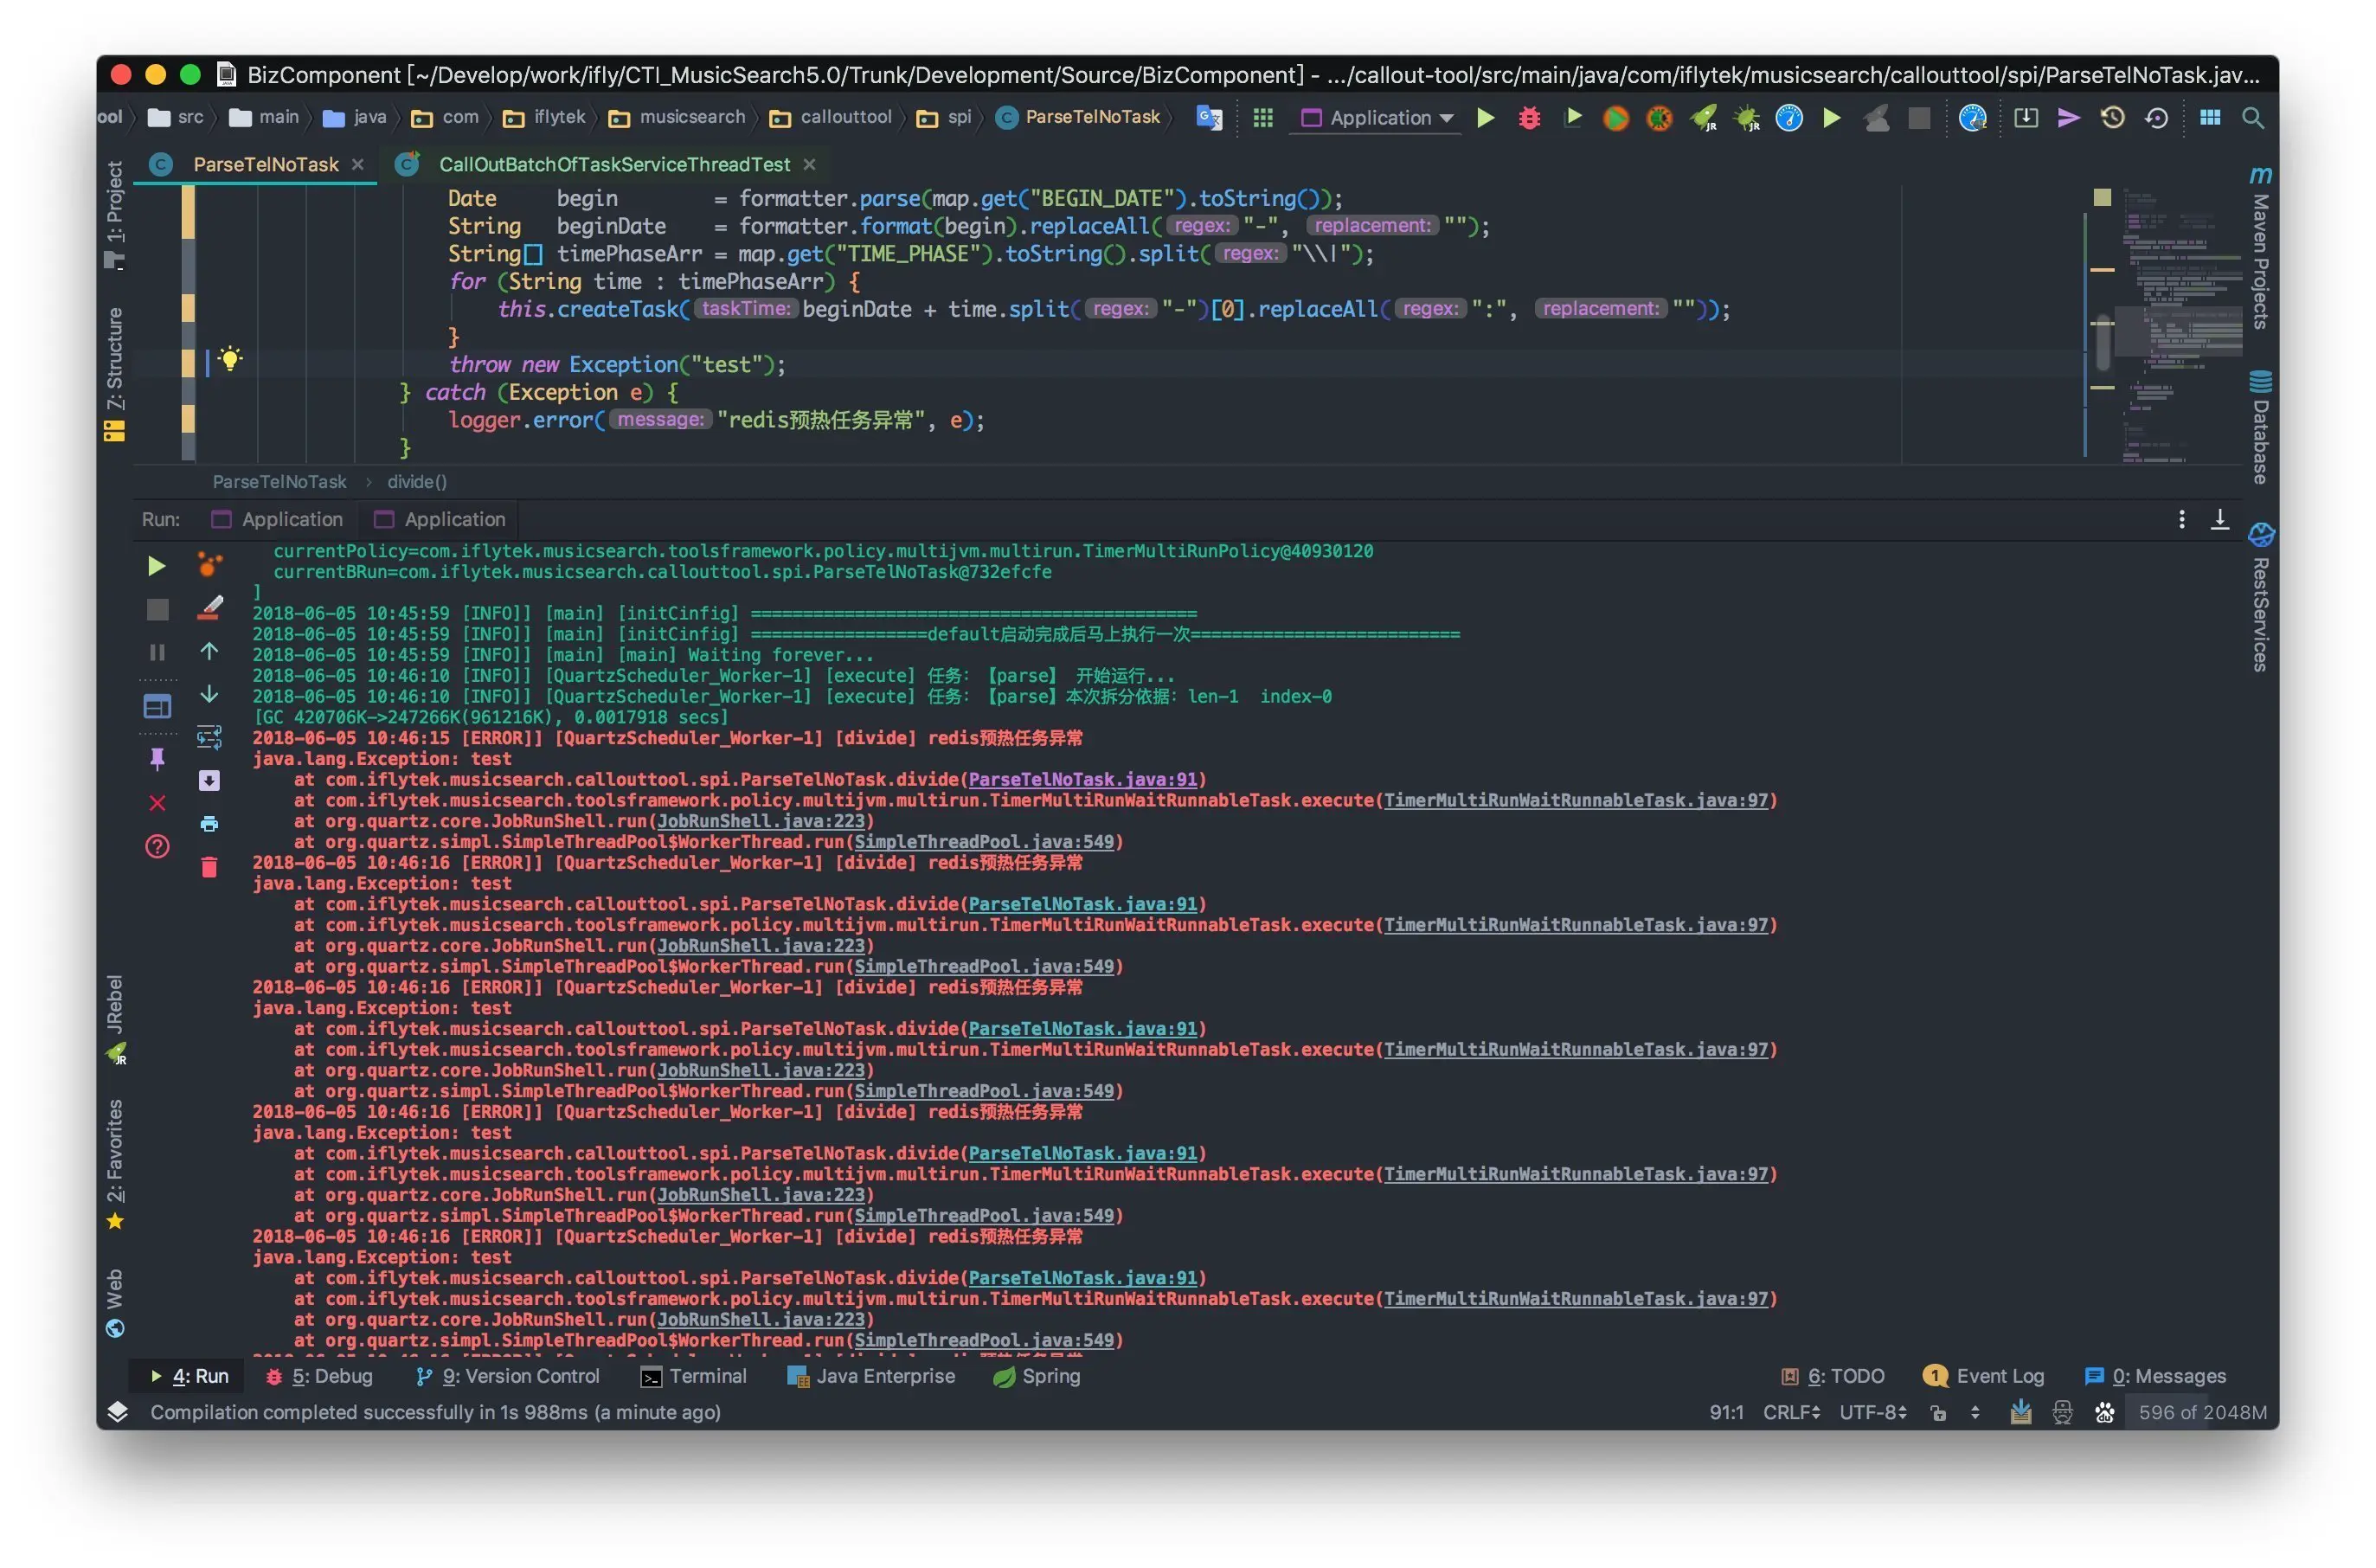Screen dimensions: 2376x1568
Task: Open the Translate plugin icon
Action: coord(1209,118)
